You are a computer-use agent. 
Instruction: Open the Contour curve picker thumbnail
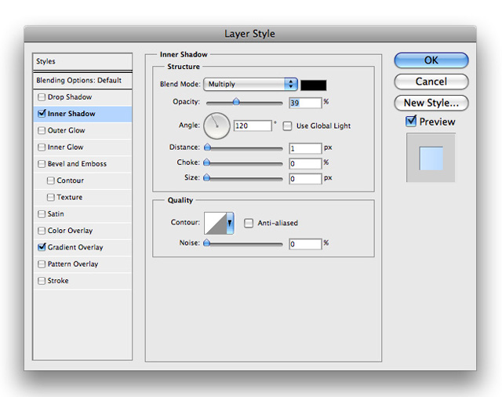(x=215, y=223)
